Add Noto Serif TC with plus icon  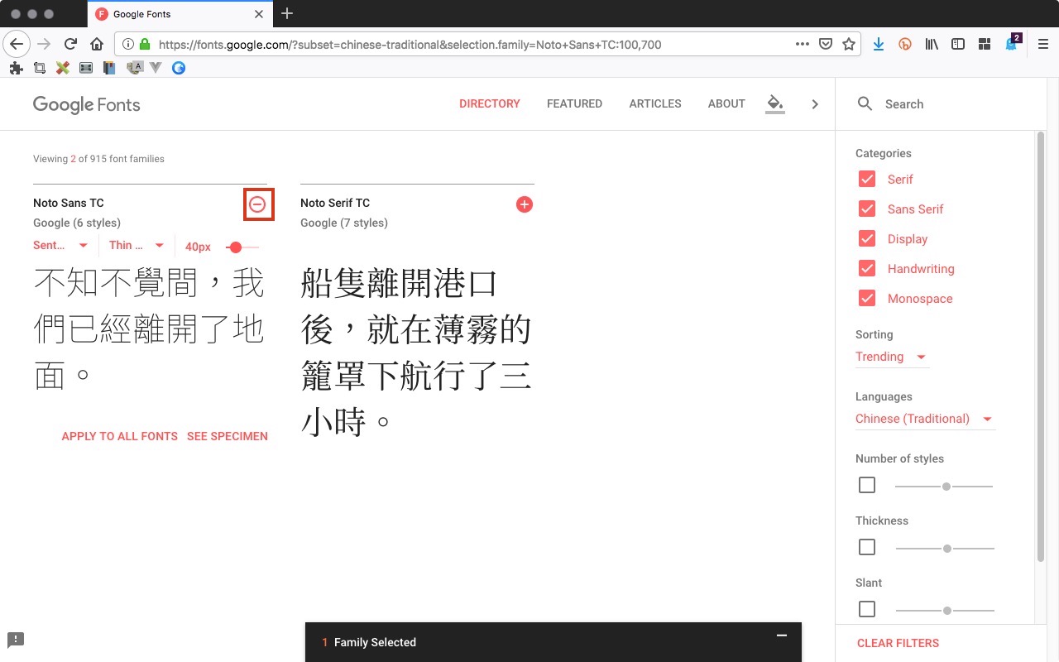point(525,204)
